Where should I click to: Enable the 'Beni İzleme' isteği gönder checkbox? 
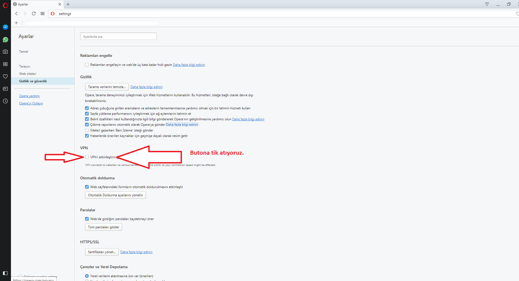point(87,130)
